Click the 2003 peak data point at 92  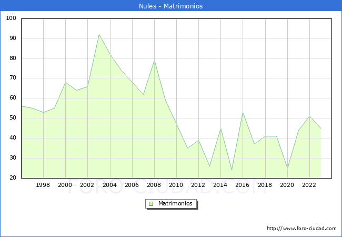[x=99, y=34]
